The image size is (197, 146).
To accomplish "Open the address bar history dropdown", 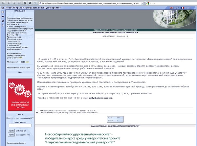I will click(142, 3).
